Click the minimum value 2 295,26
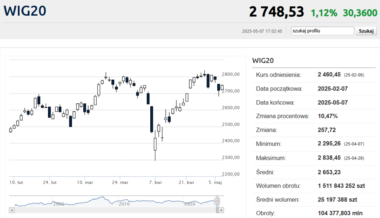Screen dimensions: 380x218 coord(329,143)
